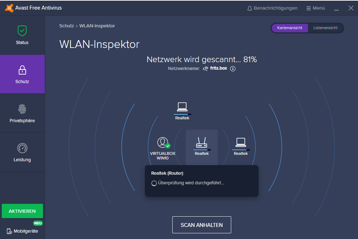Click WLAN-Inspektor breadcrumb text
The width and height of the screenshot is (358, 239).
coord(97,26)
